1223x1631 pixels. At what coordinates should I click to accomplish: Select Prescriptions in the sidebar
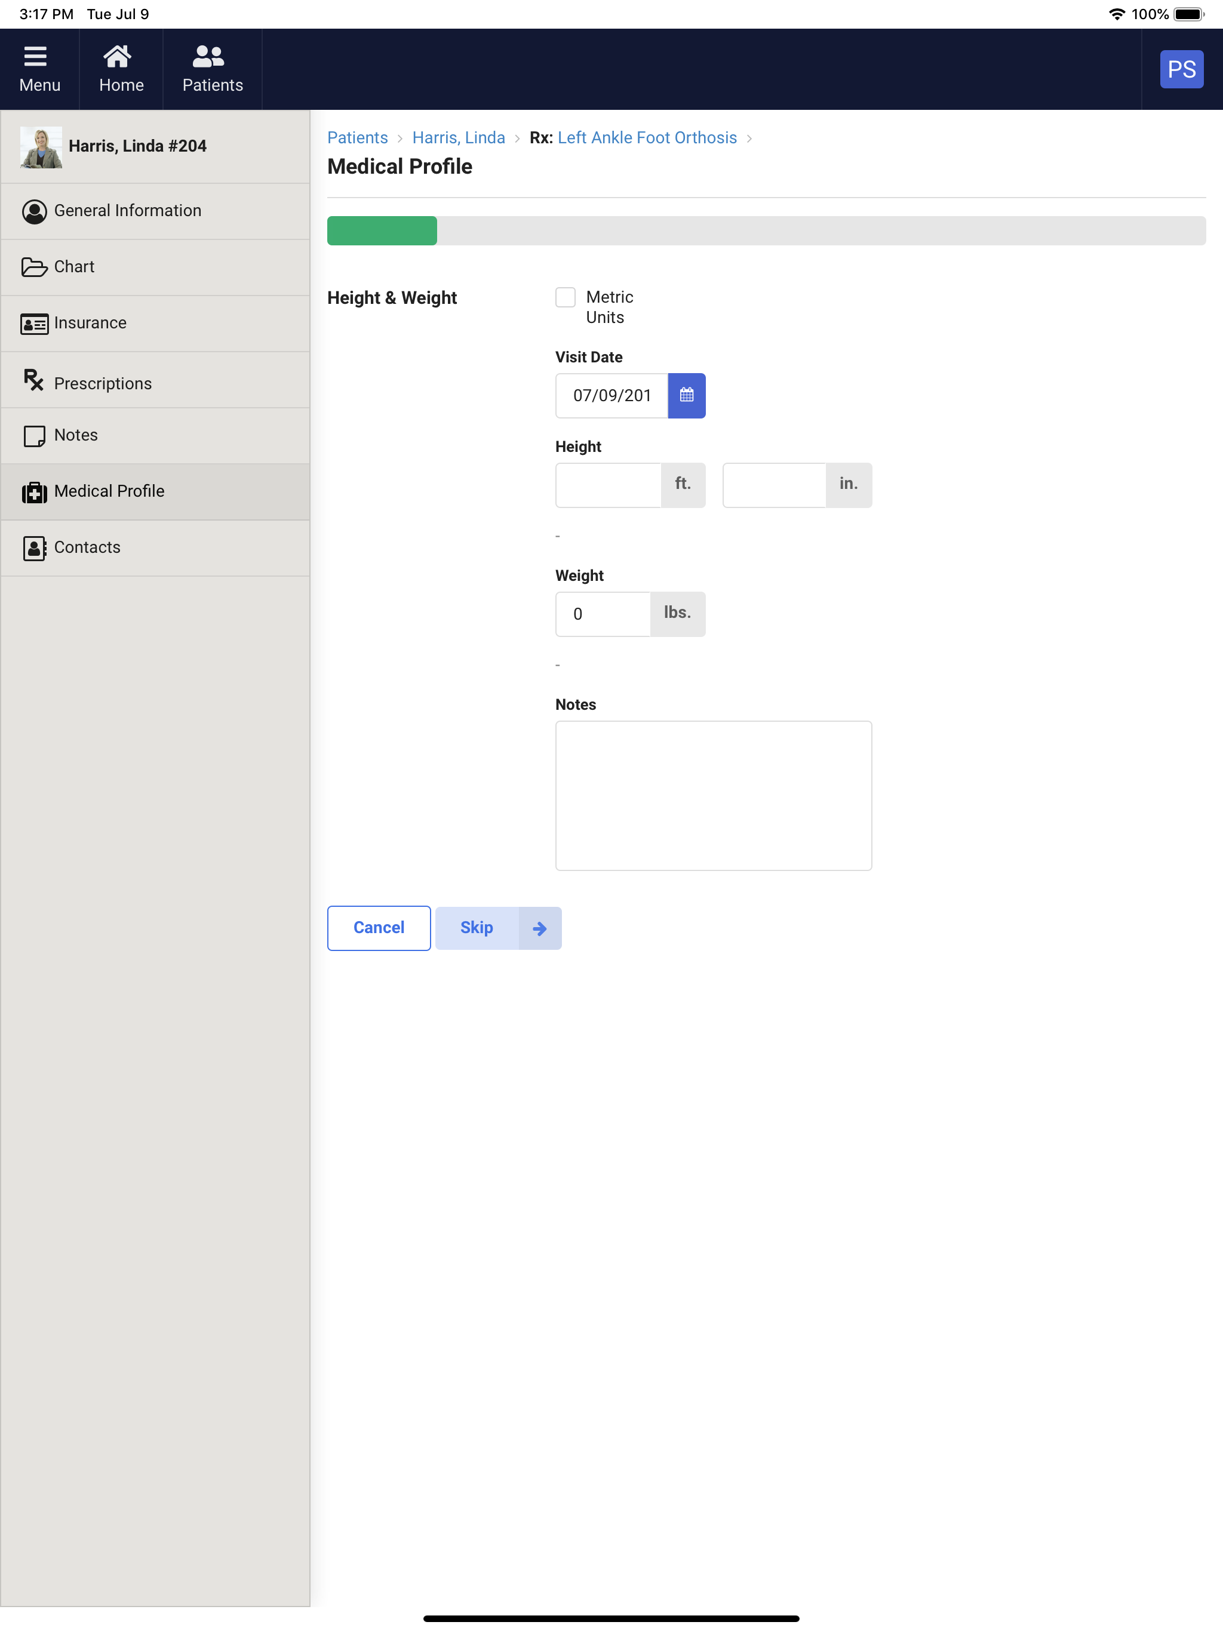[x=156, y=380]
